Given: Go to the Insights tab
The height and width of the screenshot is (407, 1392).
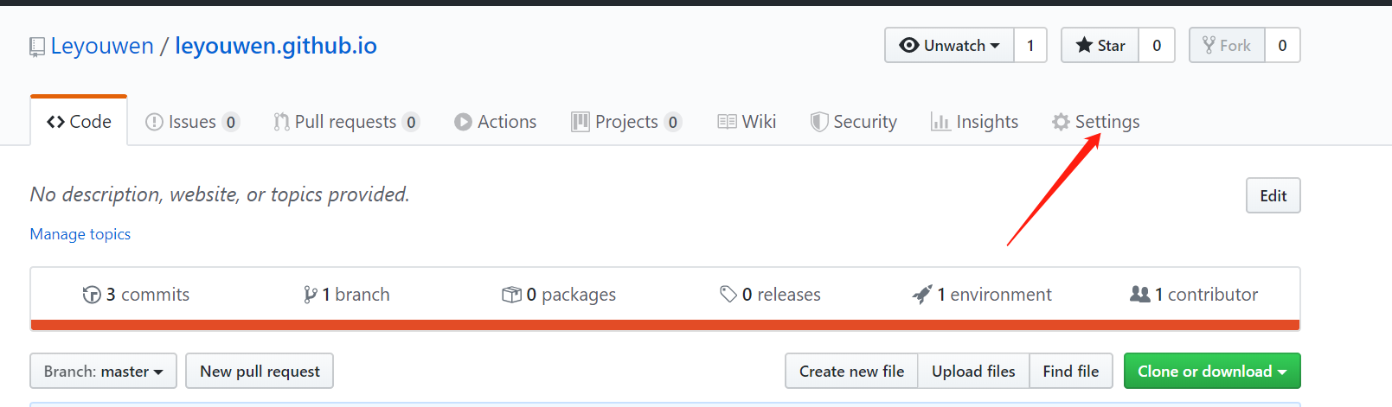Looking at the screenshot, I should (x=974, y=122).
